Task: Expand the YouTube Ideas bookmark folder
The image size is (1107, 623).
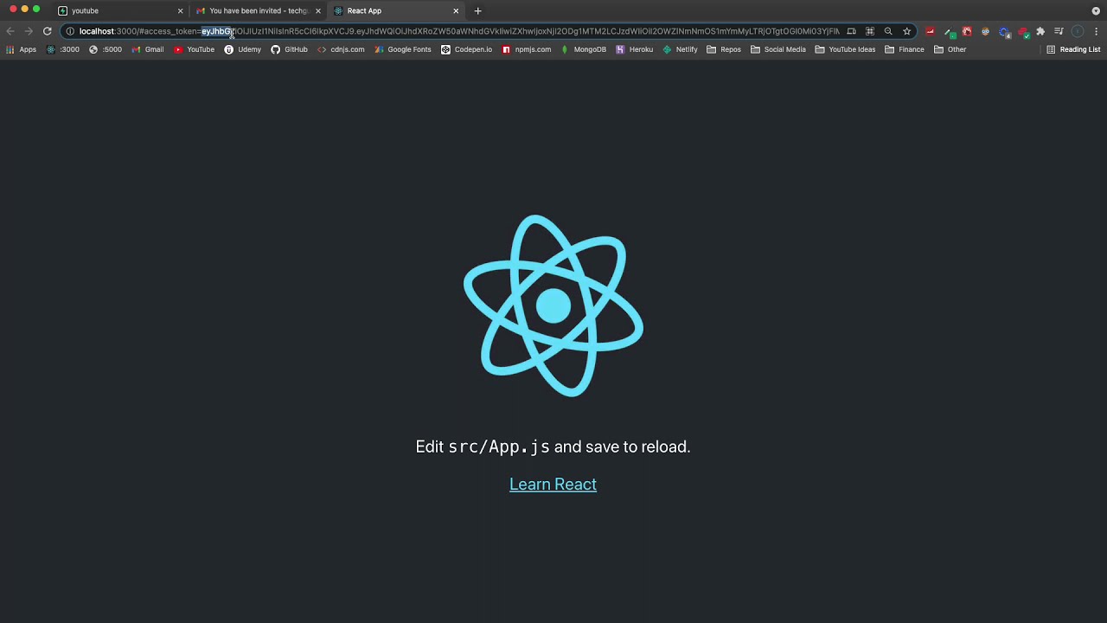Action: [x=845, y=49]
